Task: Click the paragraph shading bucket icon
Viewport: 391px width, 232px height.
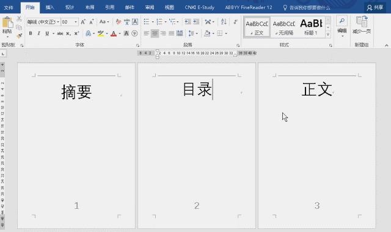Action: click(207, 33)
